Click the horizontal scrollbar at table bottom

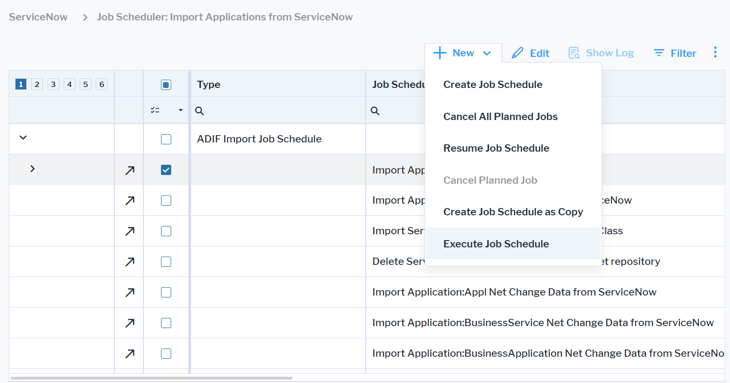[151, 378]
